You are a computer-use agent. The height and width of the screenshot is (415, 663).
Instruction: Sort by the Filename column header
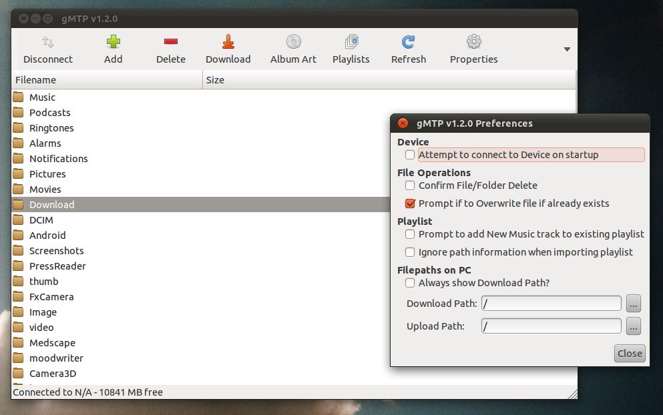pos(107,80)
